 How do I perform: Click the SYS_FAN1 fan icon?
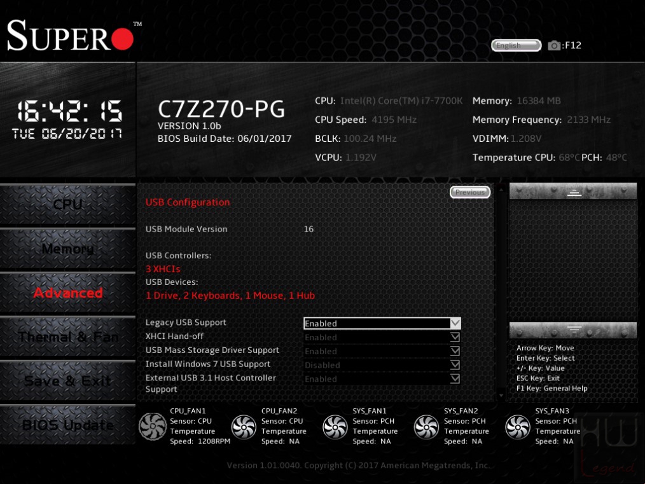pyautogui.click(x=335, y=427)
